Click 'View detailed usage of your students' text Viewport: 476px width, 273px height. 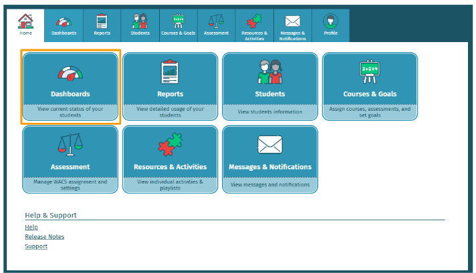click(170, 112)
